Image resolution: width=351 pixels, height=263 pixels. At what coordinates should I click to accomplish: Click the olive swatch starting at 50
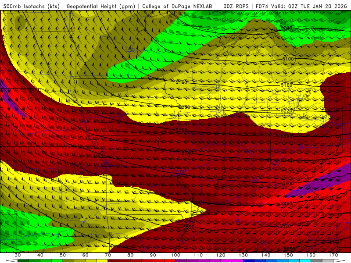(x=68, y=260)
